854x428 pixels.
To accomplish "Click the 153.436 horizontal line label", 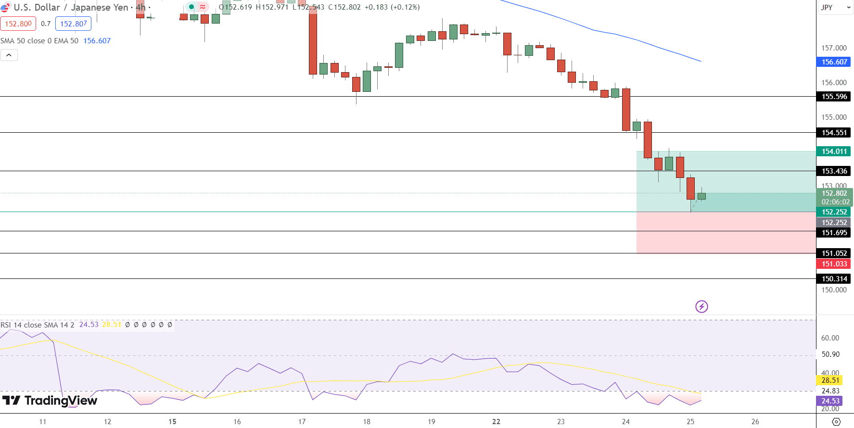I will click(x=834, y=171).
